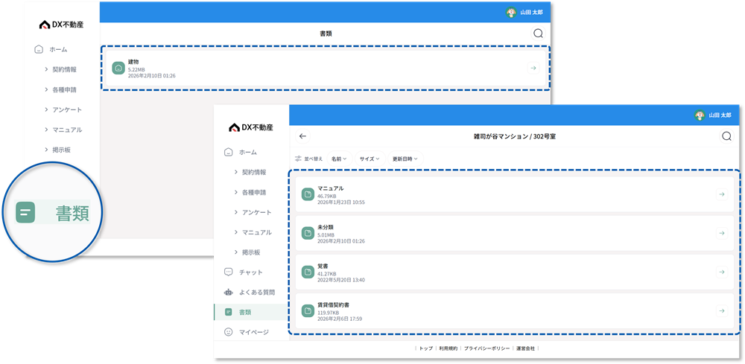Click the DX不動産 logo in front window
Viewport: 745px width, 364px height.
(251, 127)
